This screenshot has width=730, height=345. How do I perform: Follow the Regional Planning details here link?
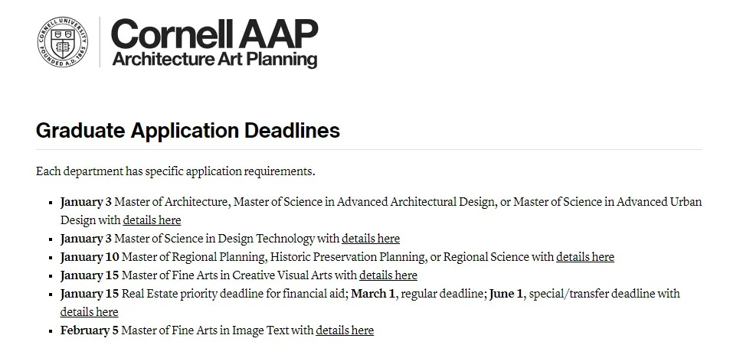(585, 257)
